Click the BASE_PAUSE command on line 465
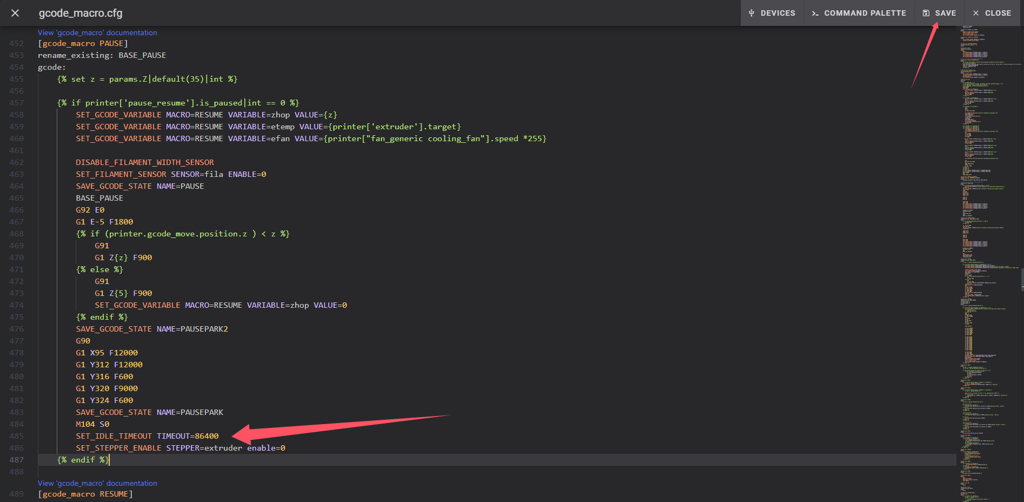Screen dimensions: 1024x502 tap(99, 198)
